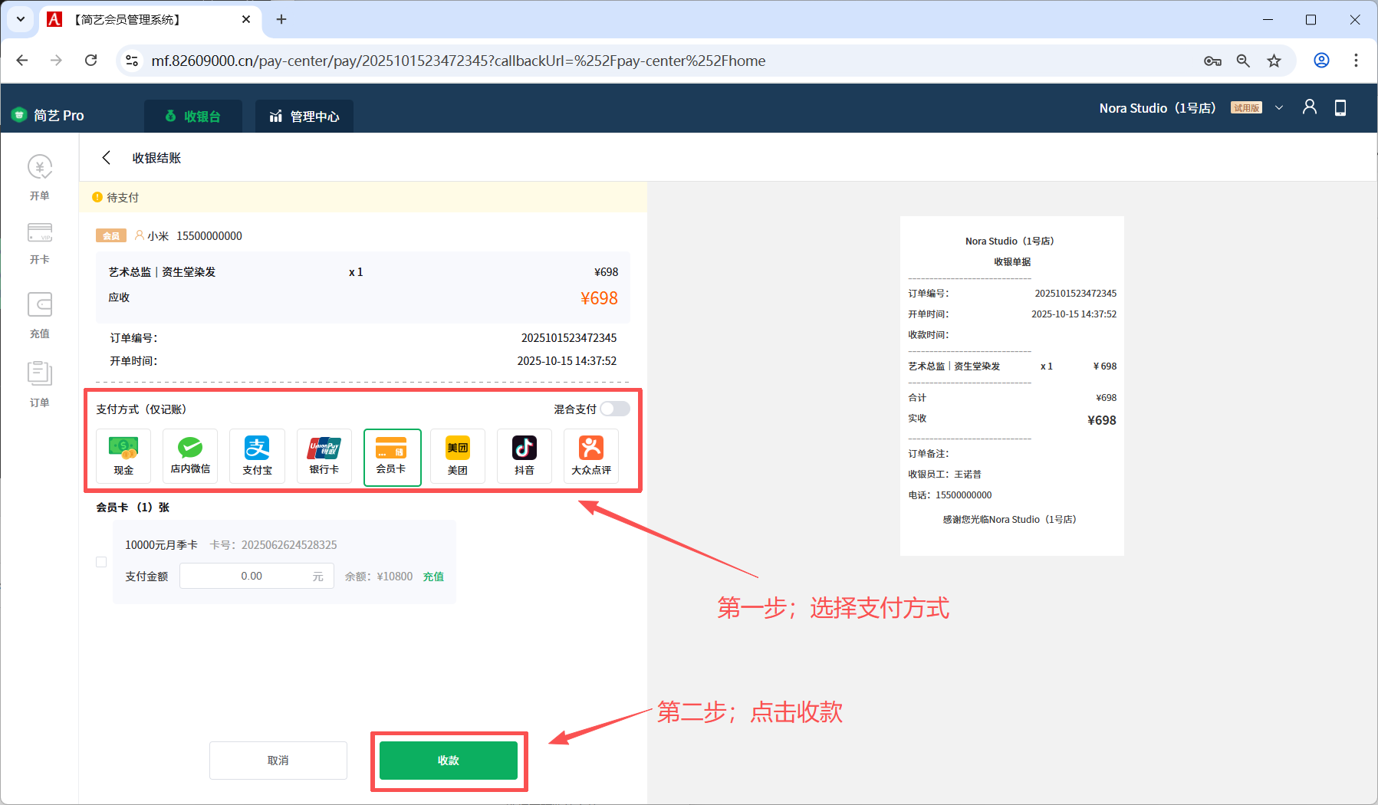Choose 抖音 Douyin payment icon
Viewport: 1378px width, 805px height.
(525, 456)
